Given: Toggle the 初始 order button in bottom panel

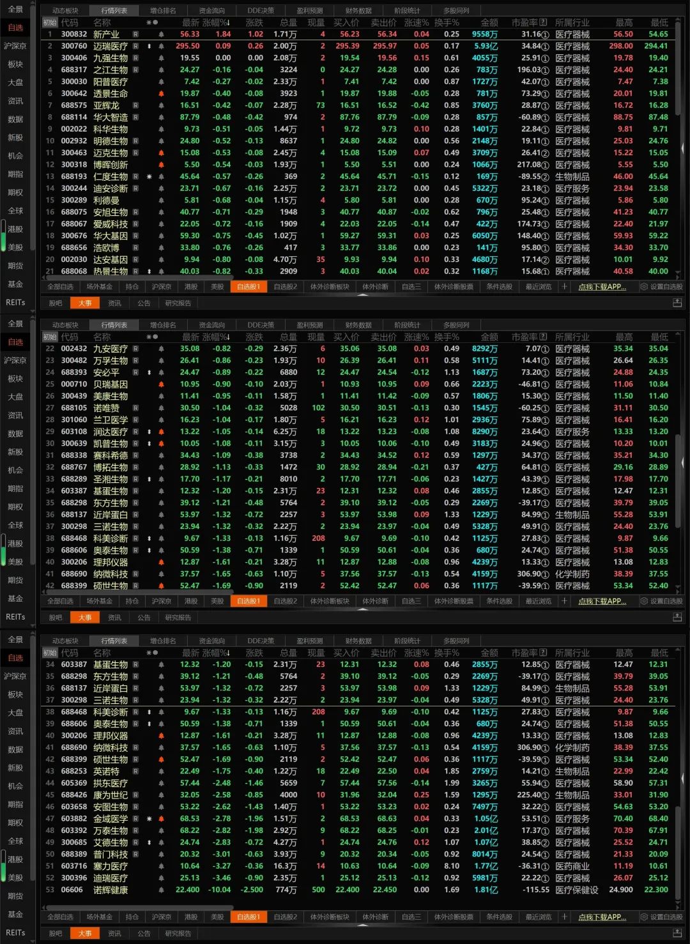Looking at the screenshot, I should [50, 653].
